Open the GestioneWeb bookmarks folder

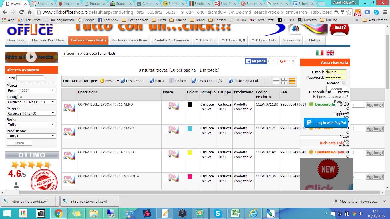(x=135, y=20)
